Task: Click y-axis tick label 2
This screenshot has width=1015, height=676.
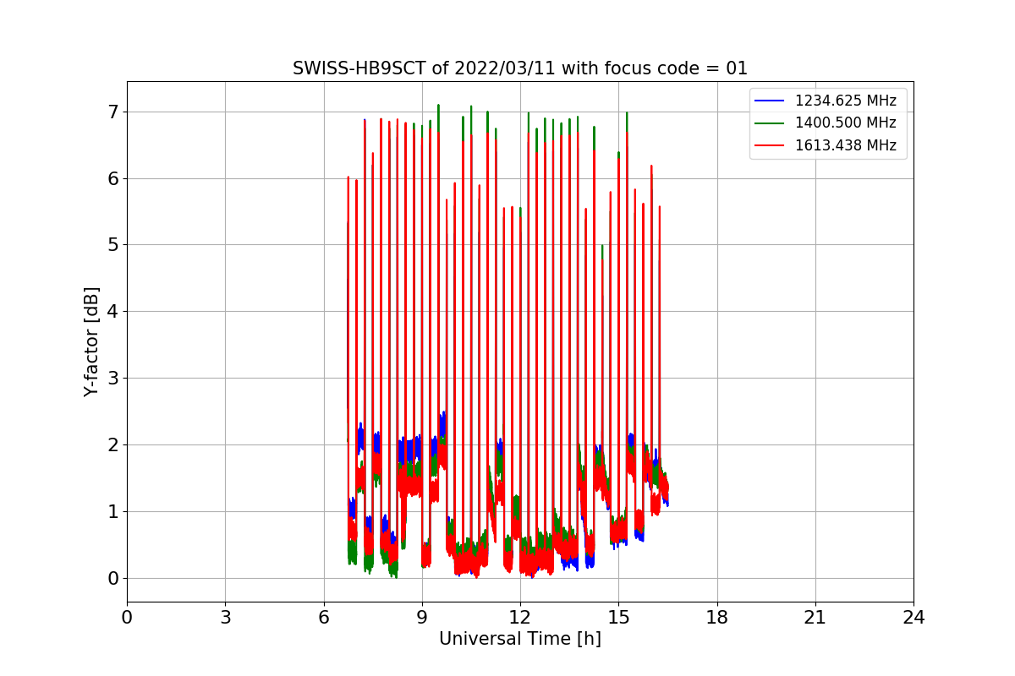Action: pos(112,445)
